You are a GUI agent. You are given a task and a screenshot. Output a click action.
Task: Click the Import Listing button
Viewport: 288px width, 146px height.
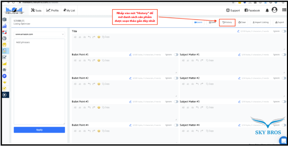point(260,22)
